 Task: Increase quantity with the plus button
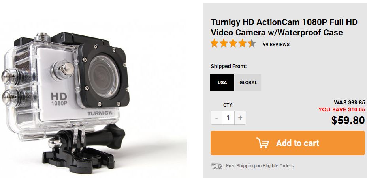click(240, 118)
